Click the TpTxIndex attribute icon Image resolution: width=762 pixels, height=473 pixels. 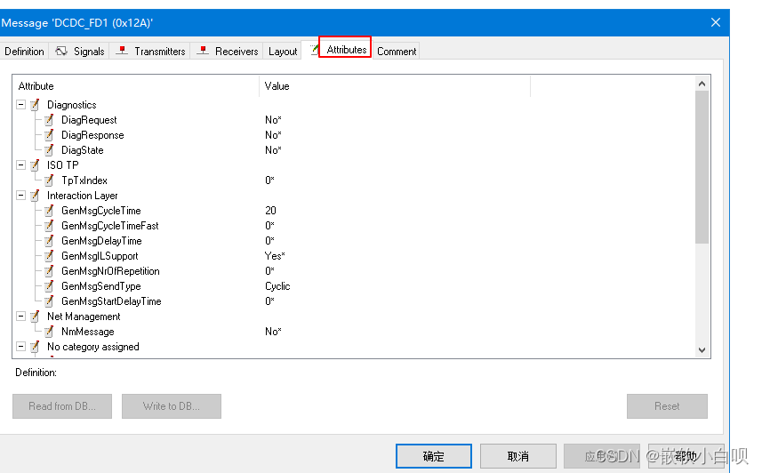(x=49, y=180)
